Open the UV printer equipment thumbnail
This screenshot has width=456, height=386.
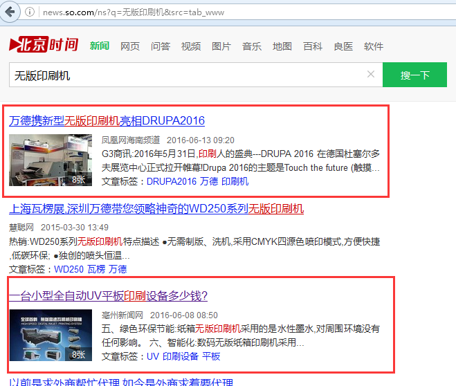pos(51,335)
